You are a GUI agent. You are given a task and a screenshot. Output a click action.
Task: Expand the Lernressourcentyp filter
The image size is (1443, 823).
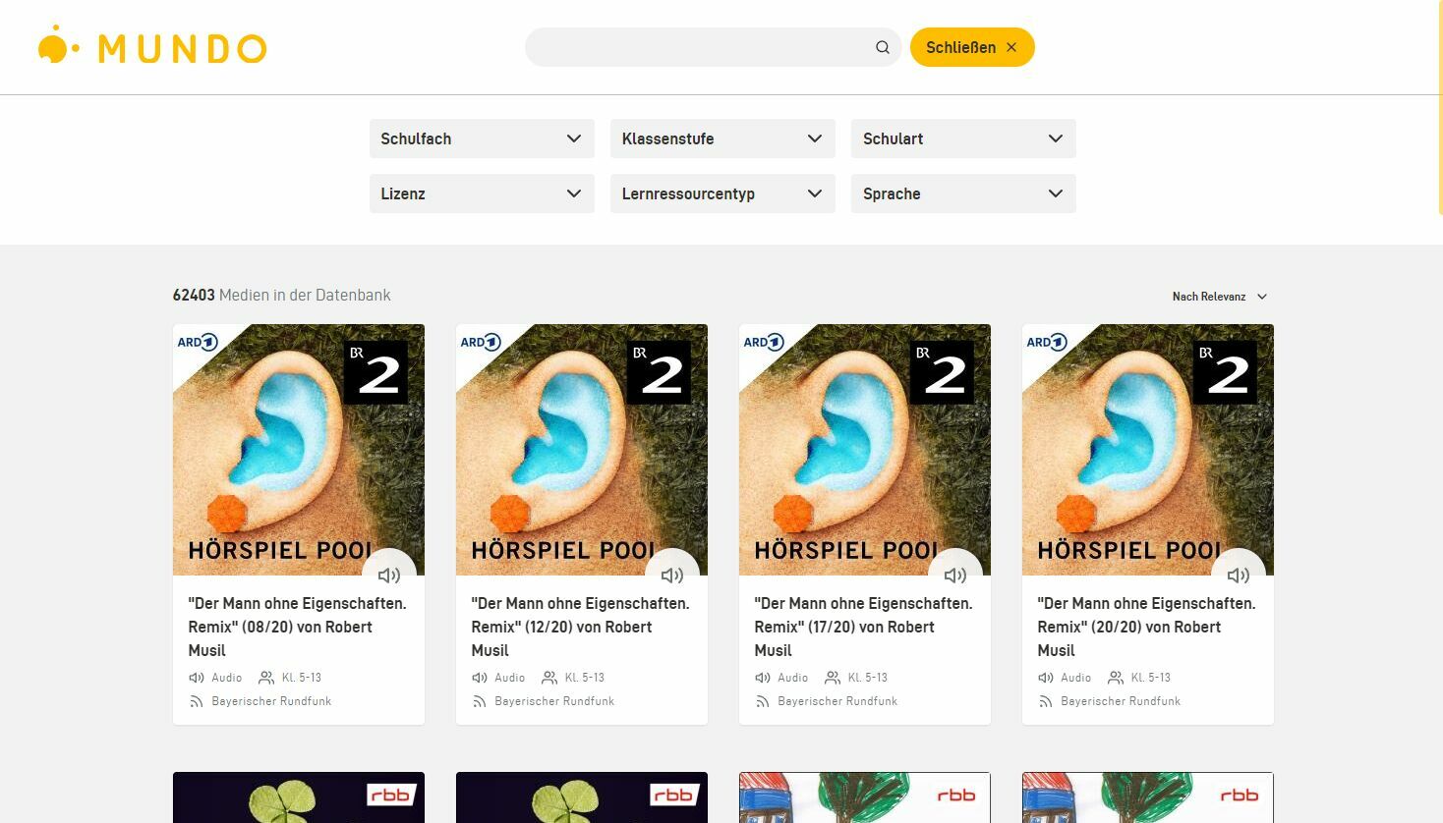[x=722, y=193]
